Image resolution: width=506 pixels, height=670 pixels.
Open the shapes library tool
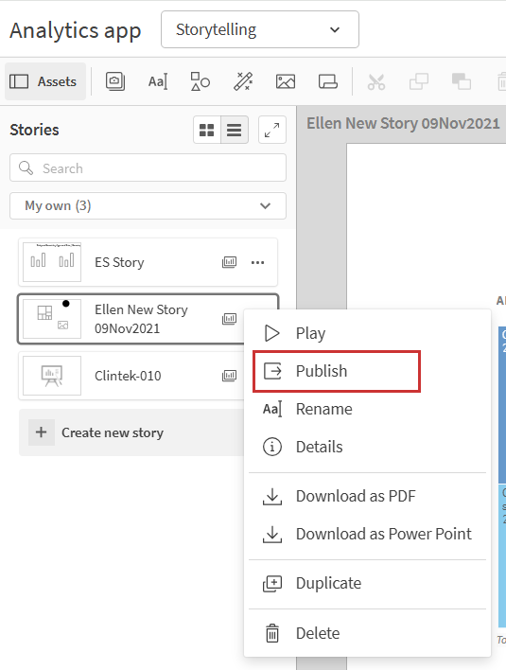pyautogui.click(x=200, y=81)
